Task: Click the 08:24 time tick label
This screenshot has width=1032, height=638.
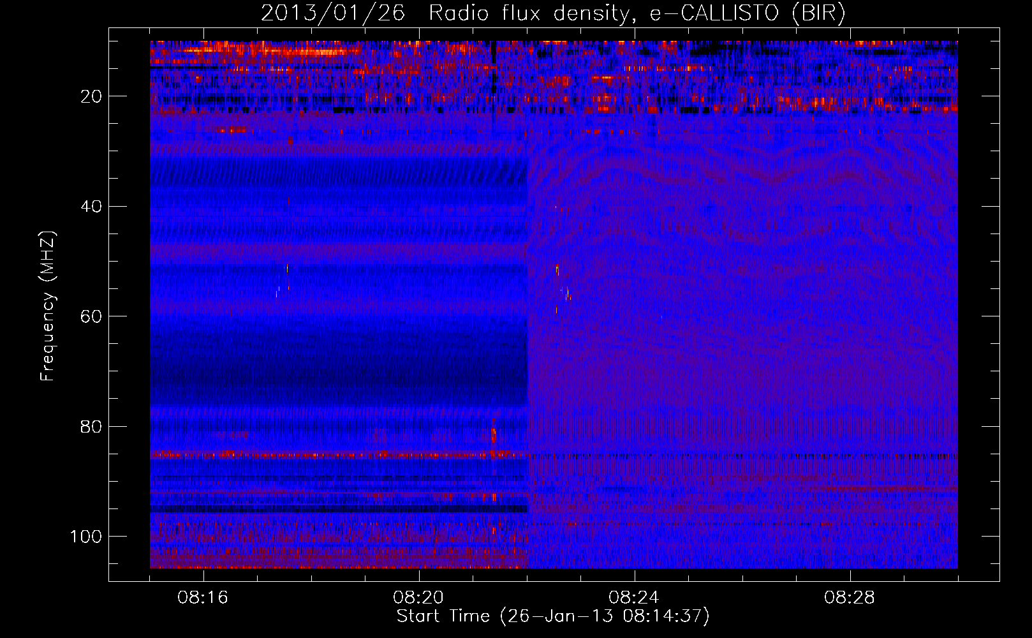Action: click(634, 598)
